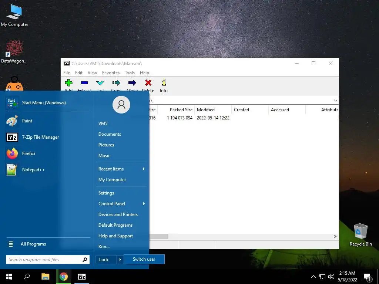Open File Explorer from the taskbar

tap(45, 277)
